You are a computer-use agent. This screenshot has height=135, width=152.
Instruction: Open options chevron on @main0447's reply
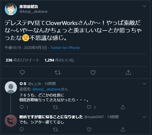click(x=144, y=117)
